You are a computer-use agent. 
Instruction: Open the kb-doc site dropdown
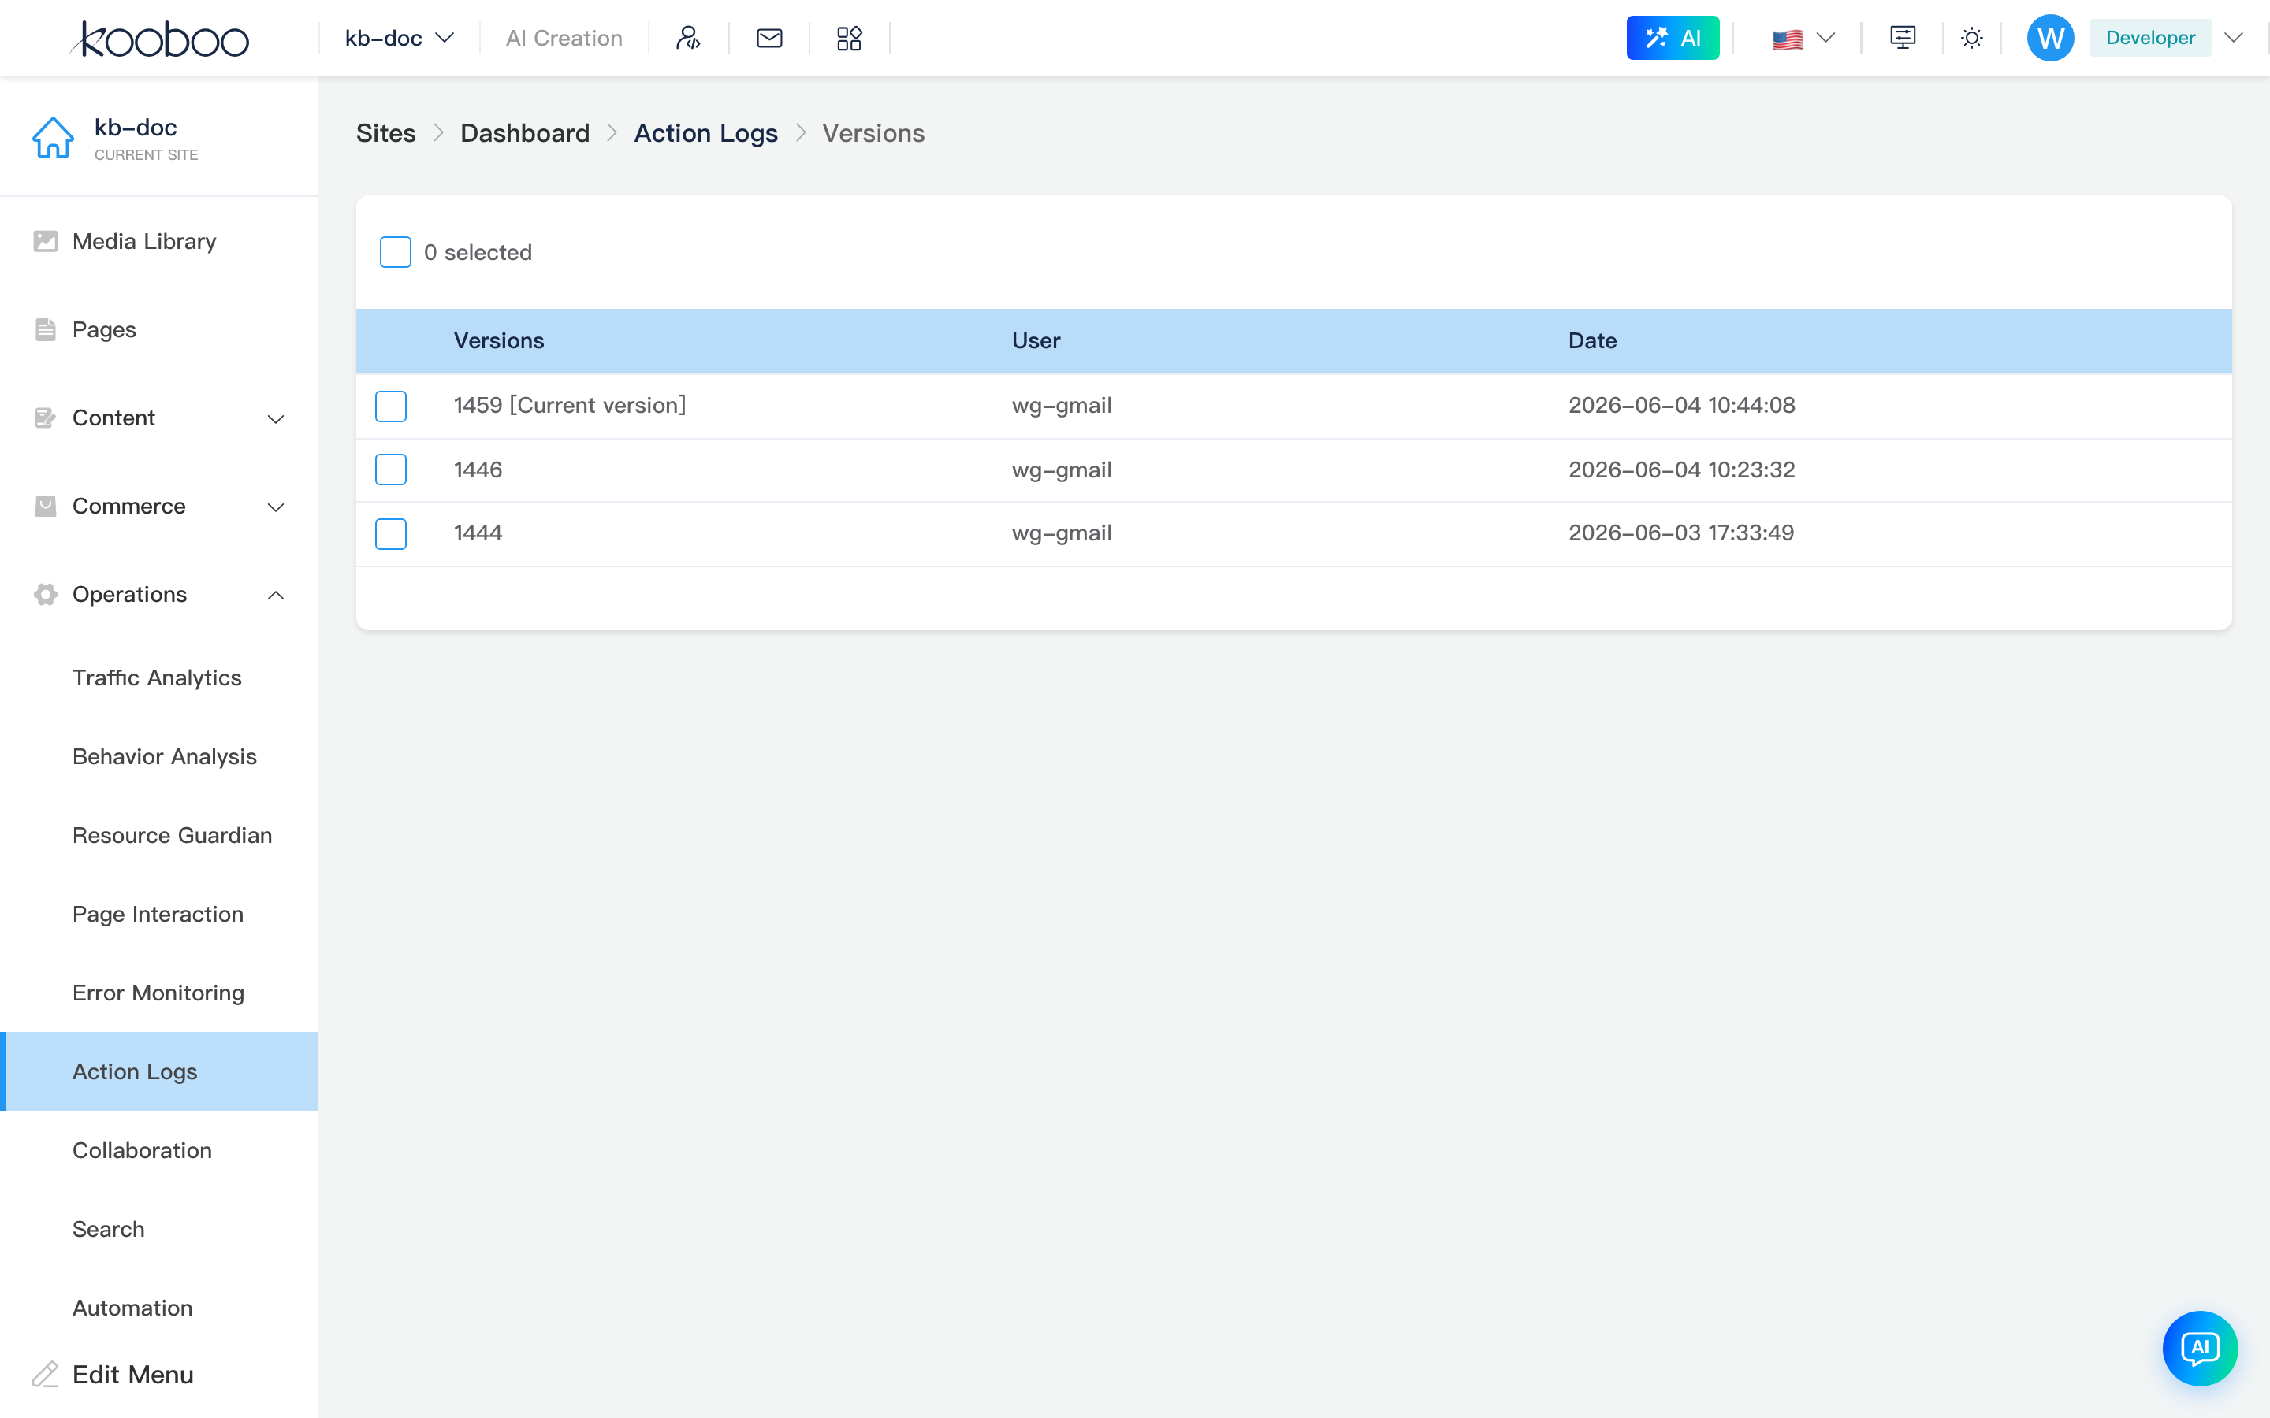pos(399,38)
